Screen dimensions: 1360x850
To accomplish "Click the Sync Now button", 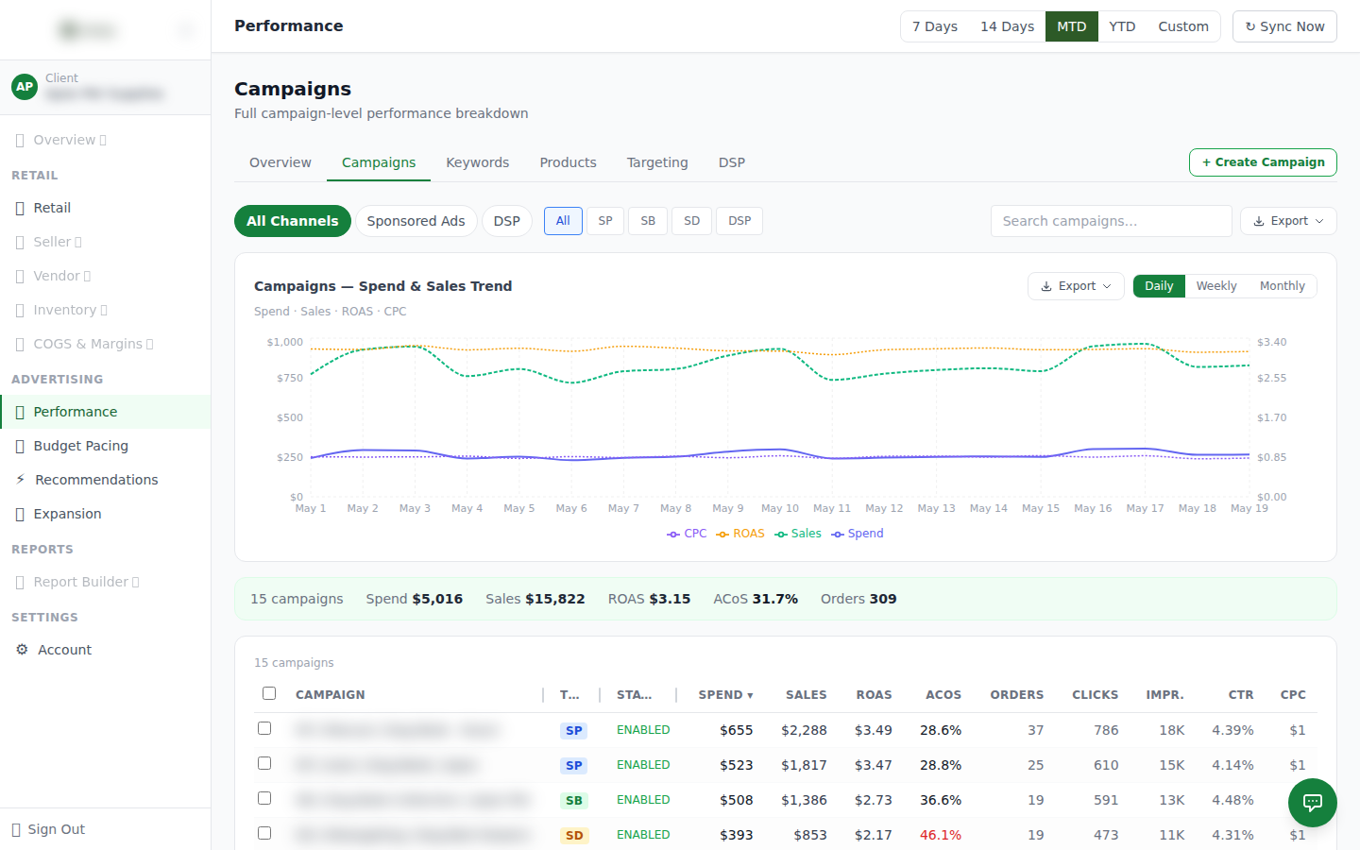I will click(1284, 26).
